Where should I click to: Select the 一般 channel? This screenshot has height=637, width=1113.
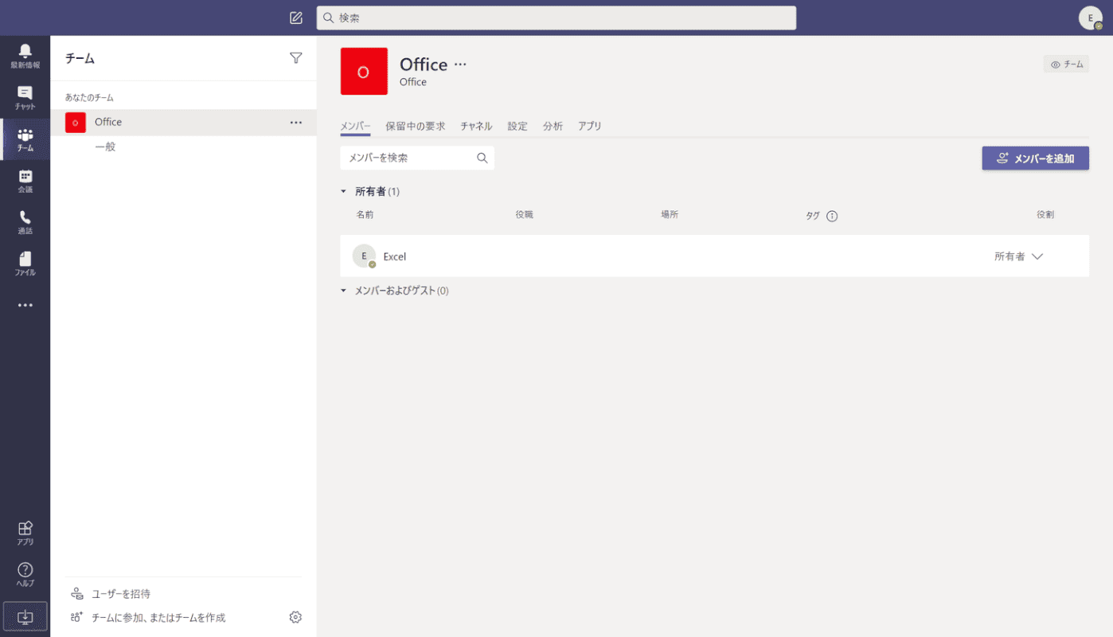pos(105,147)
